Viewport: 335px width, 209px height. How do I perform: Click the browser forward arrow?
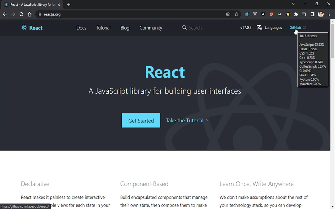tap(13, 14)
